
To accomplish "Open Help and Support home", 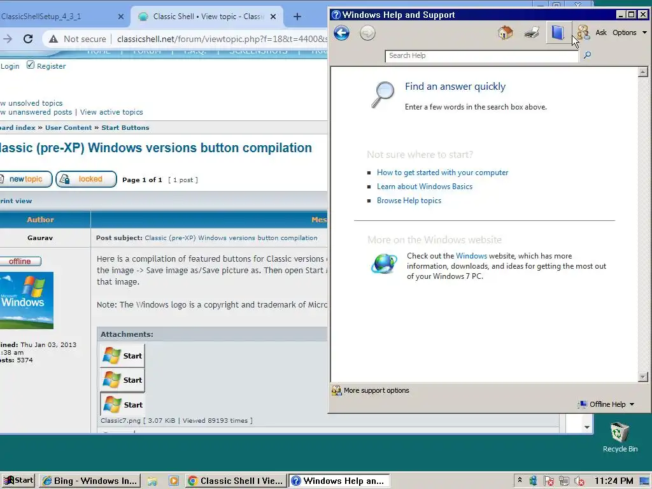I will [x=505, y=32].
